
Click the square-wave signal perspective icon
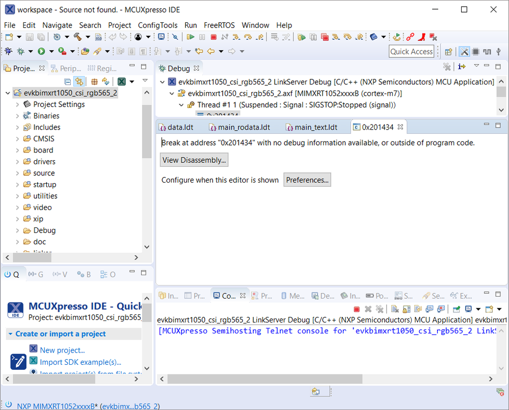click(487, 51)
